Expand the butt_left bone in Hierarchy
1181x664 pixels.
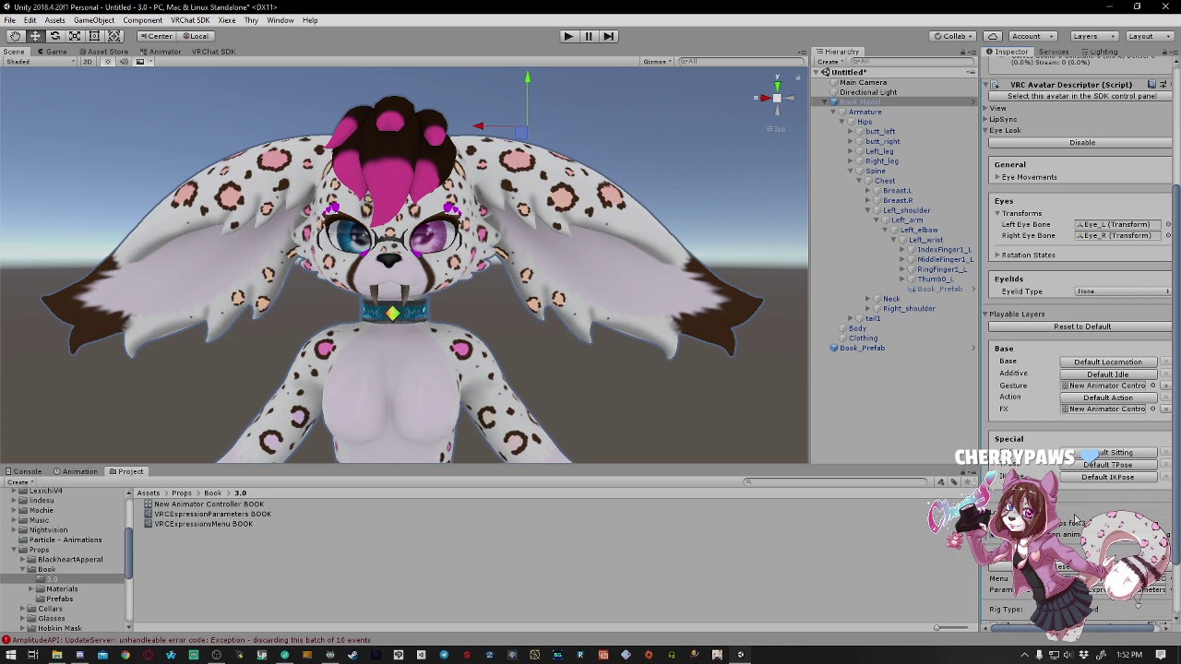tap(851, 132)
